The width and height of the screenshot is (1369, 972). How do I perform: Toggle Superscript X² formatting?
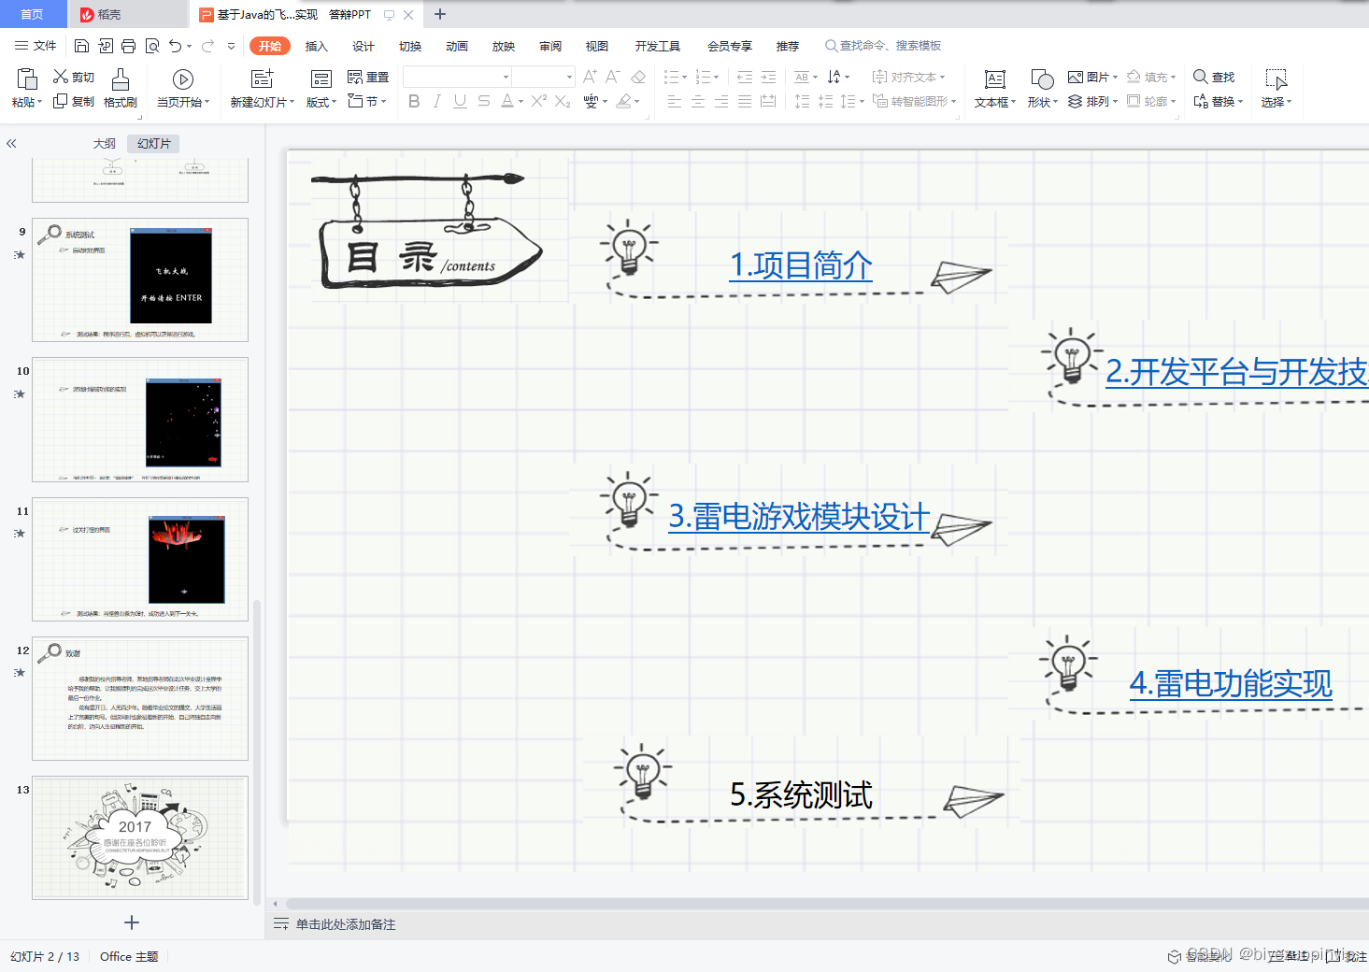tap(539, 101)
